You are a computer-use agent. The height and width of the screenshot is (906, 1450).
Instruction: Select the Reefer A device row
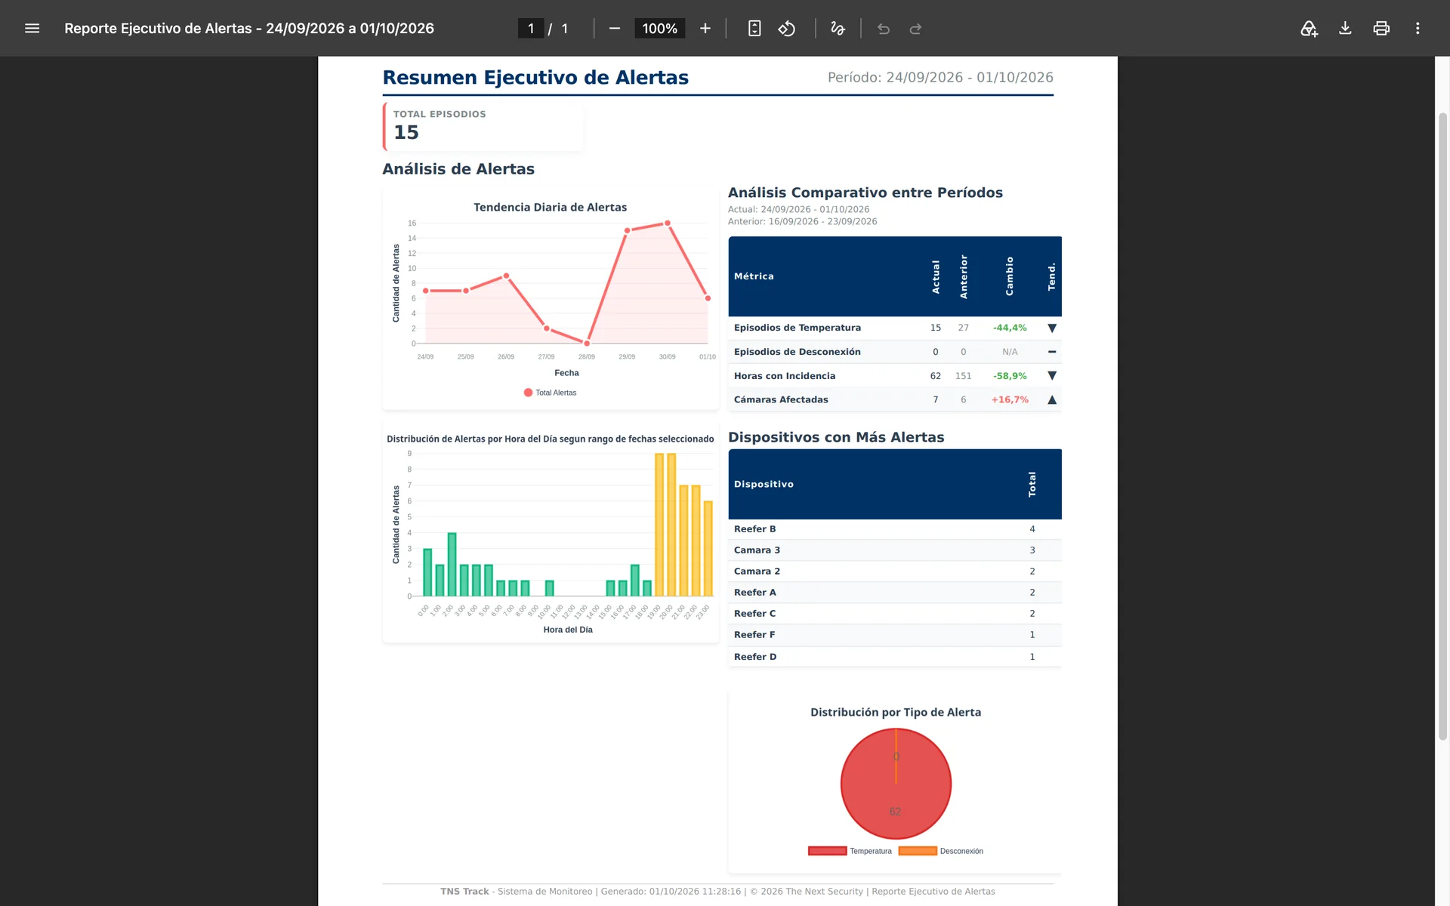click(x=895, y=593)
